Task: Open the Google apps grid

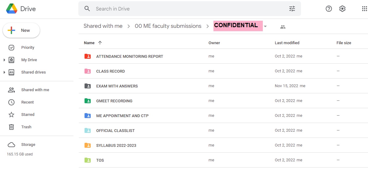Action: [x=364, y=9]
